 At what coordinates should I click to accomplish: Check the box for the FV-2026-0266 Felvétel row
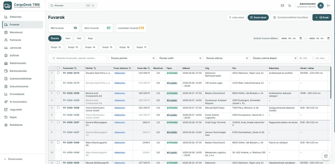(x=58, y=143)
